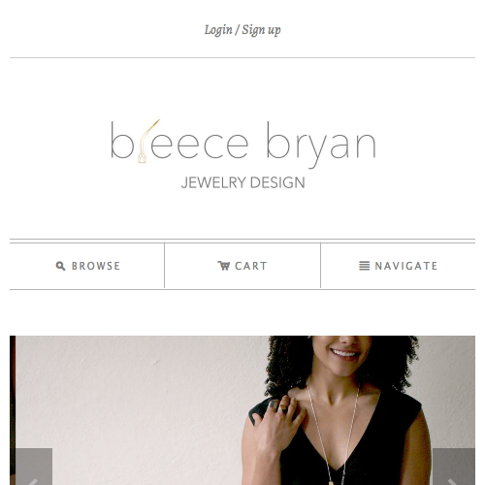
Task: Open the Login link
Action: point(218,30)
